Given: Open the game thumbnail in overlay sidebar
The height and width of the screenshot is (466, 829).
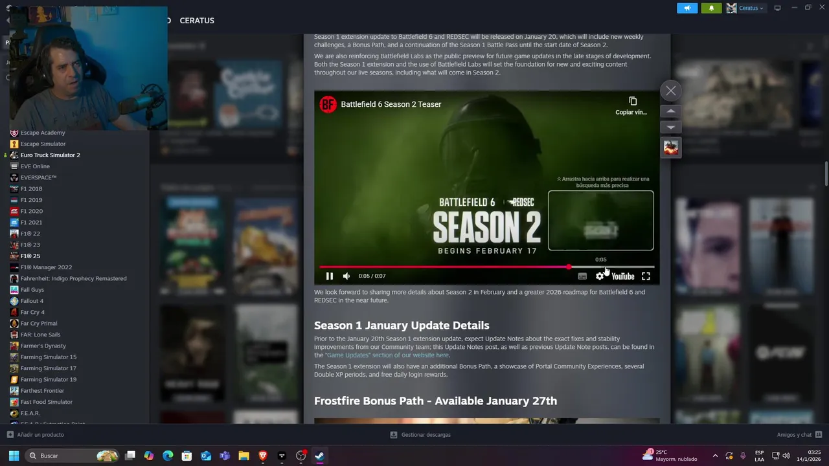Looking at the screenshot, I should (671, 148).
